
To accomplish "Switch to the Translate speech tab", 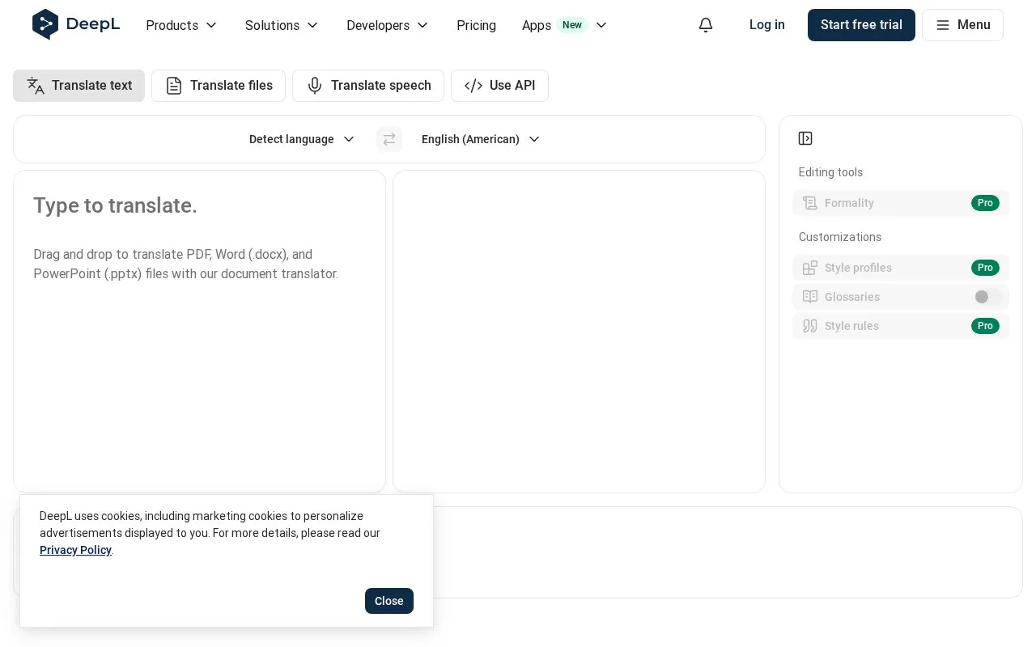I will 368,86.
